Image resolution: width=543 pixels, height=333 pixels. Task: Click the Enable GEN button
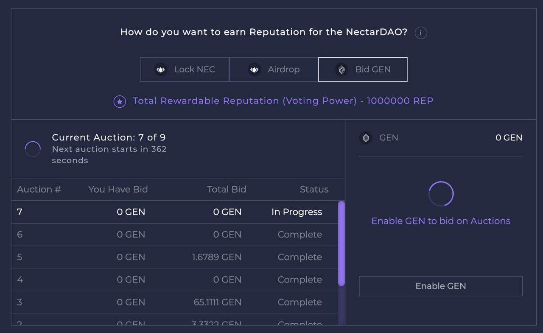coord(441,286)
